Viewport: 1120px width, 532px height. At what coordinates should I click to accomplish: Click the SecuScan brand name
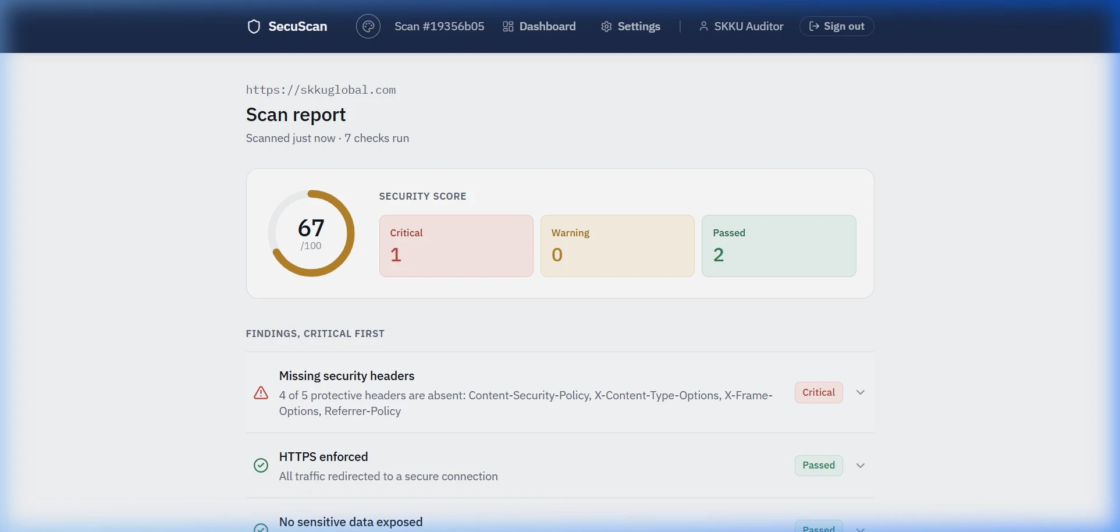(x=297, y=26)
